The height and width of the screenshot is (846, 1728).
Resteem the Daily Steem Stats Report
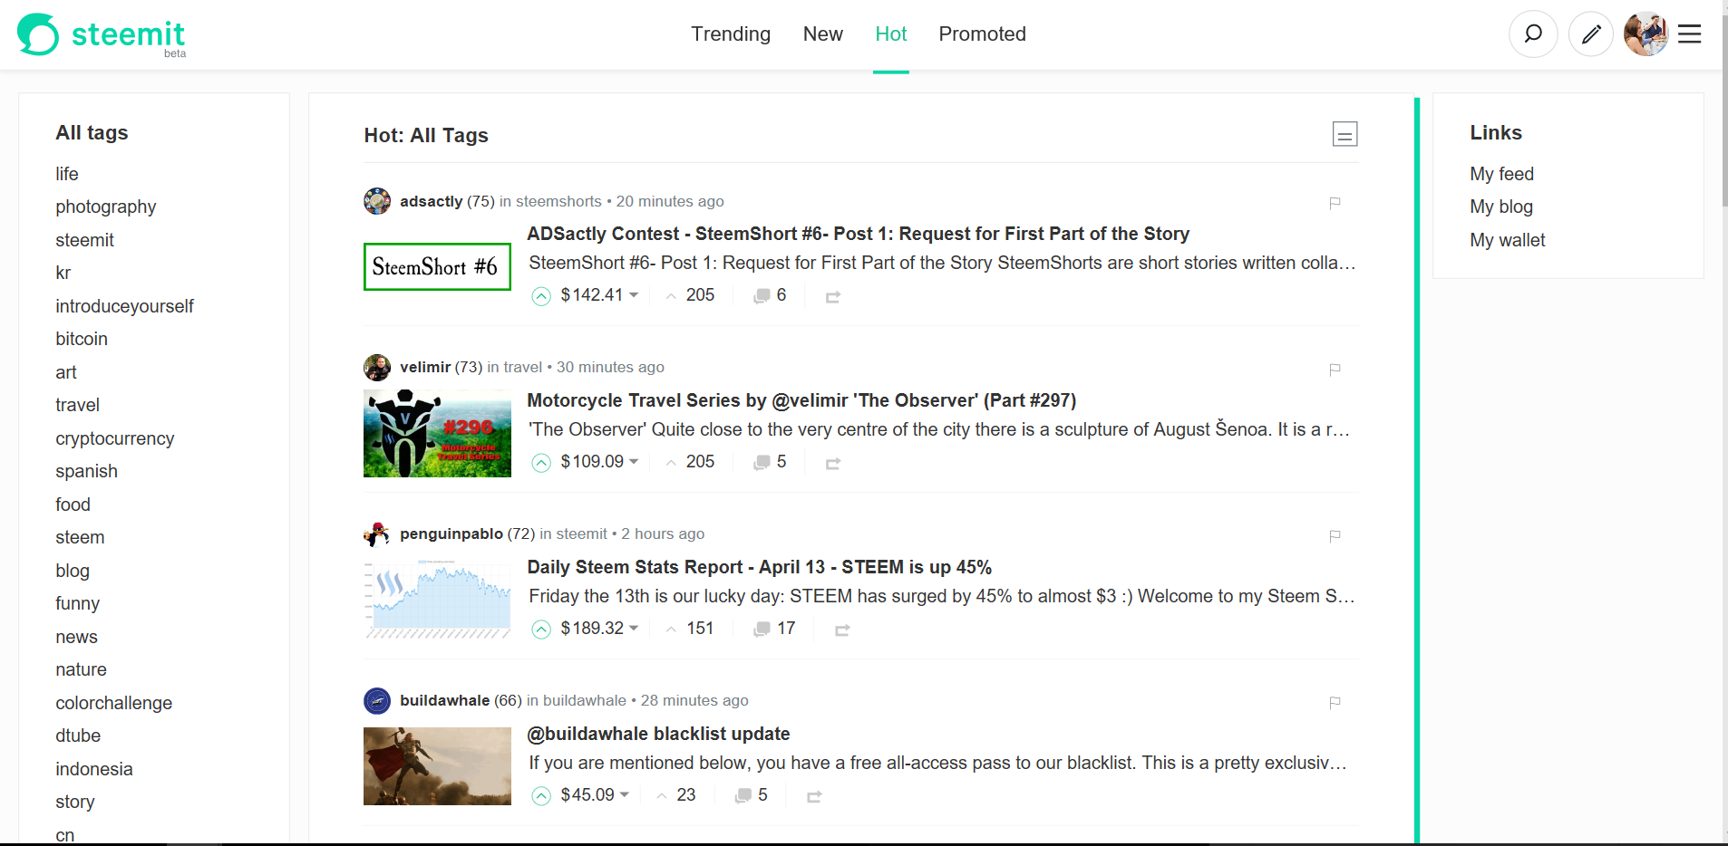pyautogui.click(x=842, y=630)
